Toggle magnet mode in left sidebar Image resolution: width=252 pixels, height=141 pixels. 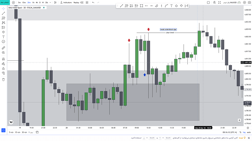click(x=3, y=59)
